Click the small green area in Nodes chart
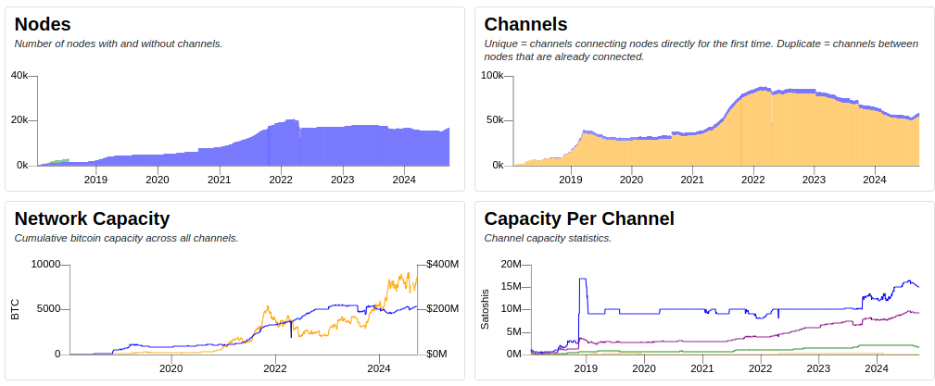Screen dimensions: 935x386 tap(60, 161)
